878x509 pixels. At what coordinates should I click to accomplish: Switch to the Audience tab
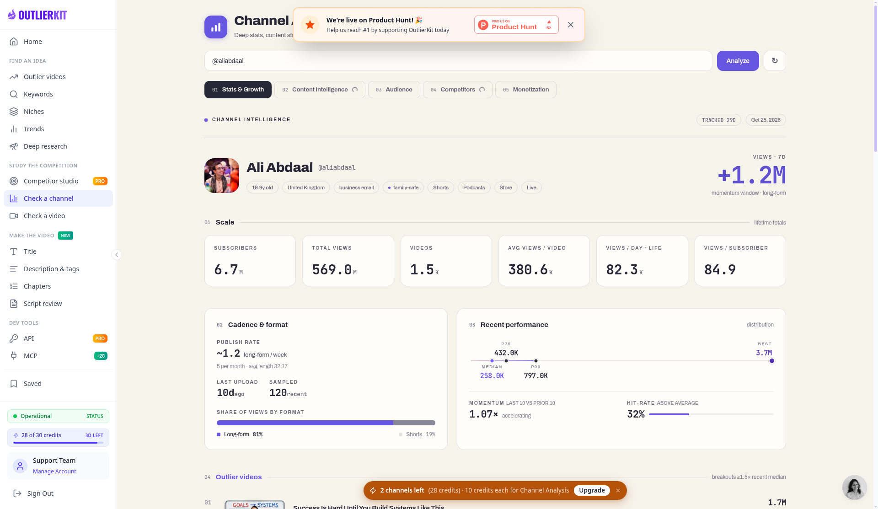click(394, 90)
